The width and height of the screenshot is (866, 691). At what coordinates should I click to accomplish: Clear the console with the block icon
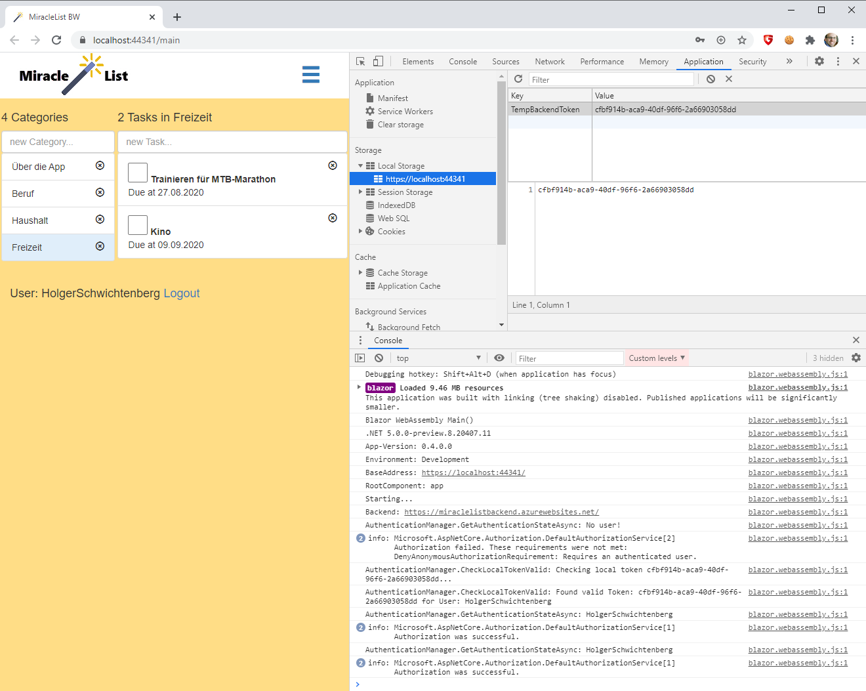coord(379,358)
